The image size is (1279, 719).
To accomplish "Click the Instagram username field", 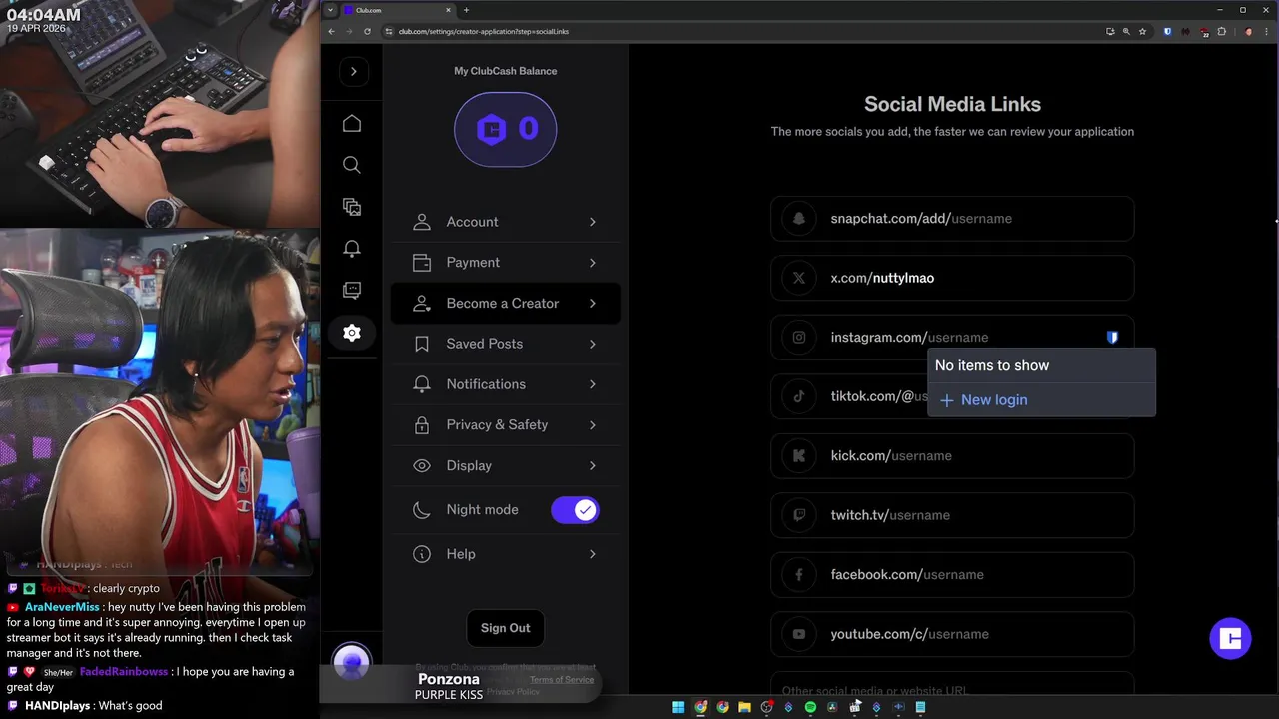I will coord(952,338).
